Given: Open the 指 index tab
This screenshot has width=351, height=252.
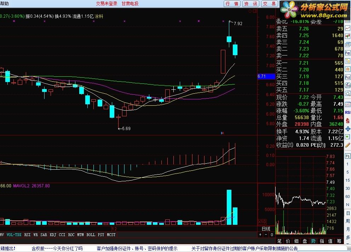Looking at the screenshot, I should pyautogui.click(x=322, y=241).
